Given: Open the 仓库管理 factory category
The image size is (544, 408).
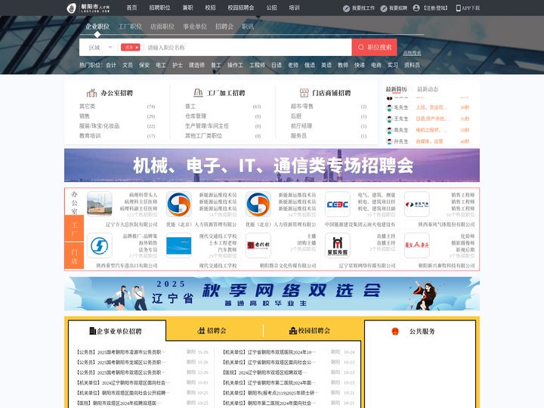Looking at the screenshot, I should point(196,116).
